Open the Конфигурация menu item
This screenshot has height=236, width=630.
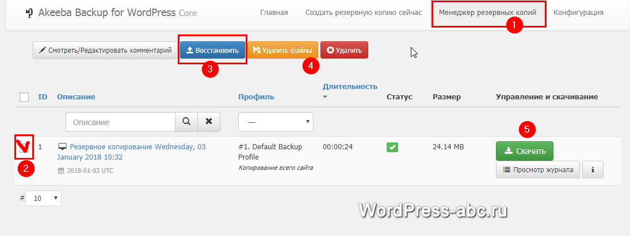click(578, 13)
